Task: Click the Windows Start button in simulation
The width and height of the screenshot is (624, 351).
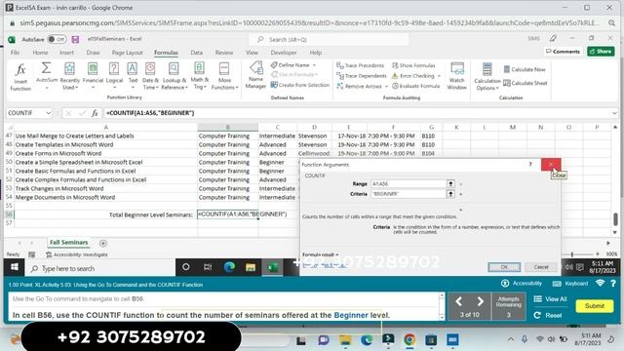Action: click(15, 267)
